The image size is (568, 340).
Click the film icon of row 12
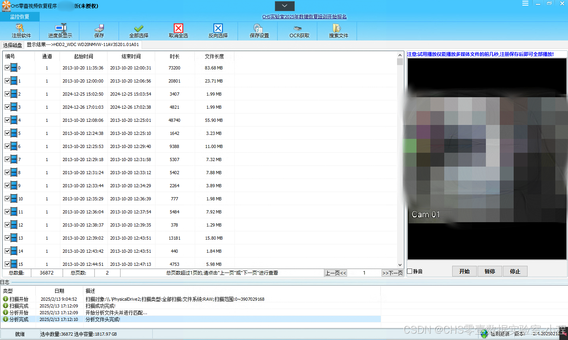[x=14, y=225]
